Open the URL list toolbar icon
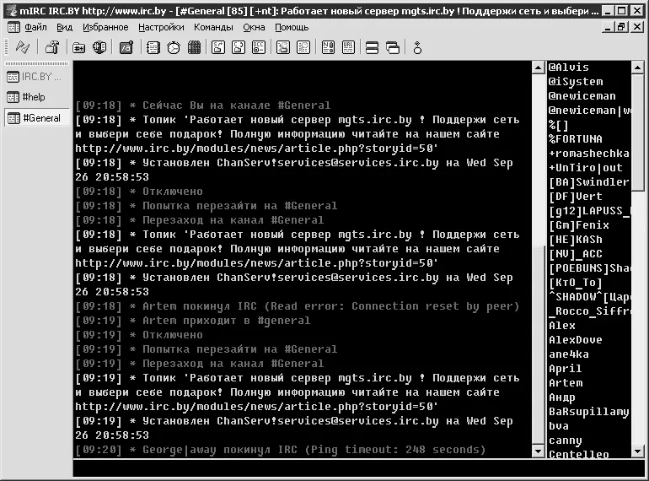The width and height of the screenshot is (649, 481). [x=348, y=47]
